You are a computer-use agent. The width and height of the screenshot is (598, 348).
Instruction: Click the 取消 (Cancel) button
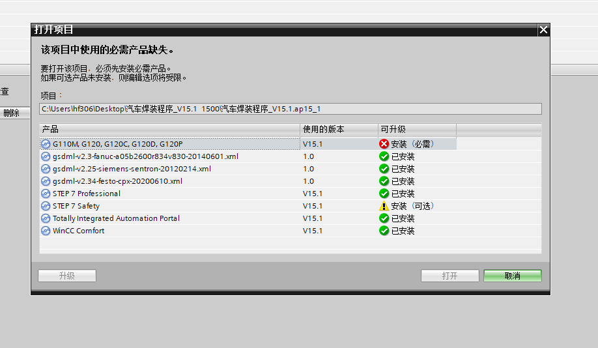pos(512,276)
